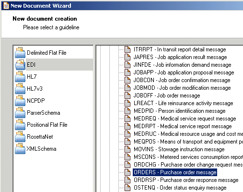Viewport: 243px width, 192px height.
Task: Select MEQPOS Means of transport message
Action: click(x=188, y=142)
